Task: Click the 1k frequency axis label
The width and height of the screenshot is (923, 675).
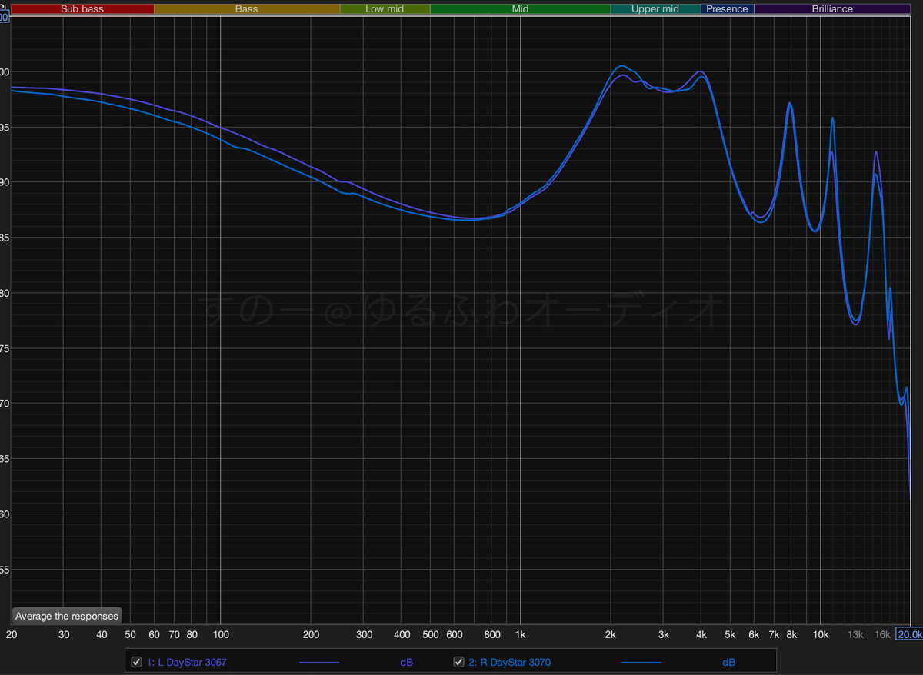Action: [521, 635]
